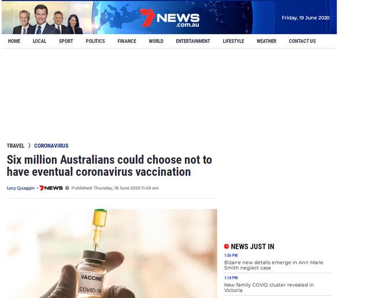Open the ENTERTAINMENT section
This screenshot has width=370, height=298.
pos(193,41)
